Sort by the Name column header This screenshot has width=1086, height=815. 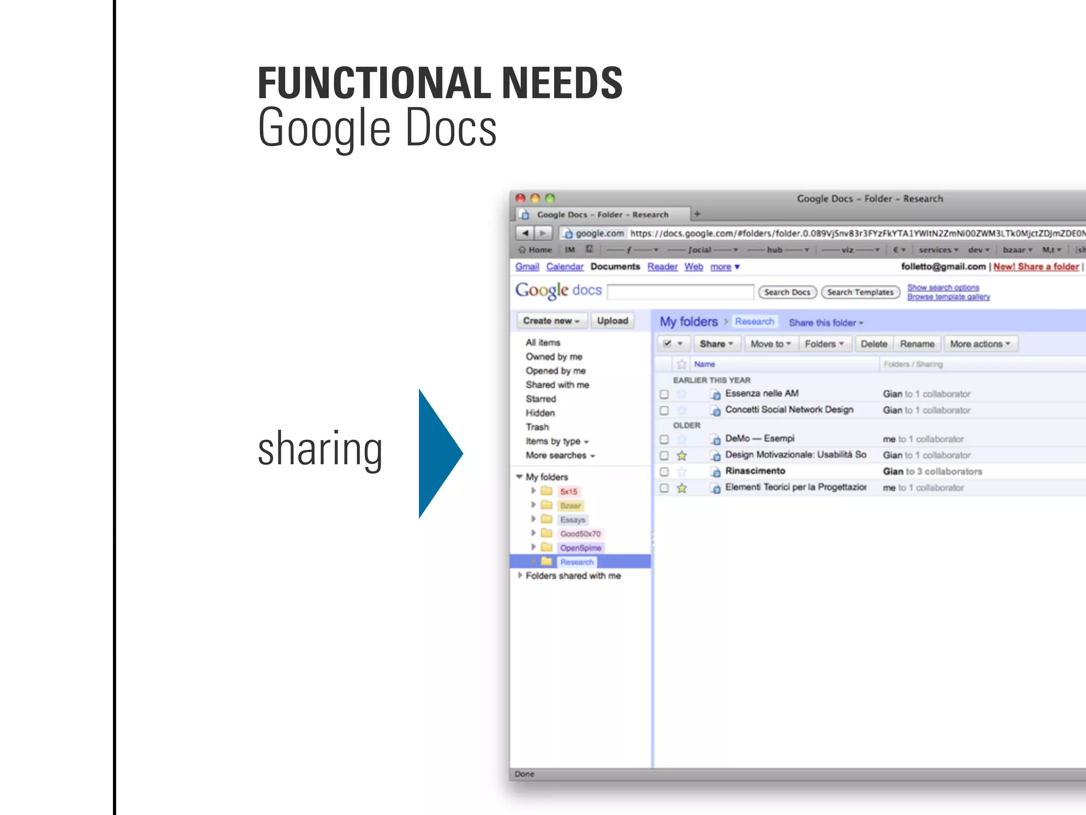tap(704, 364)
